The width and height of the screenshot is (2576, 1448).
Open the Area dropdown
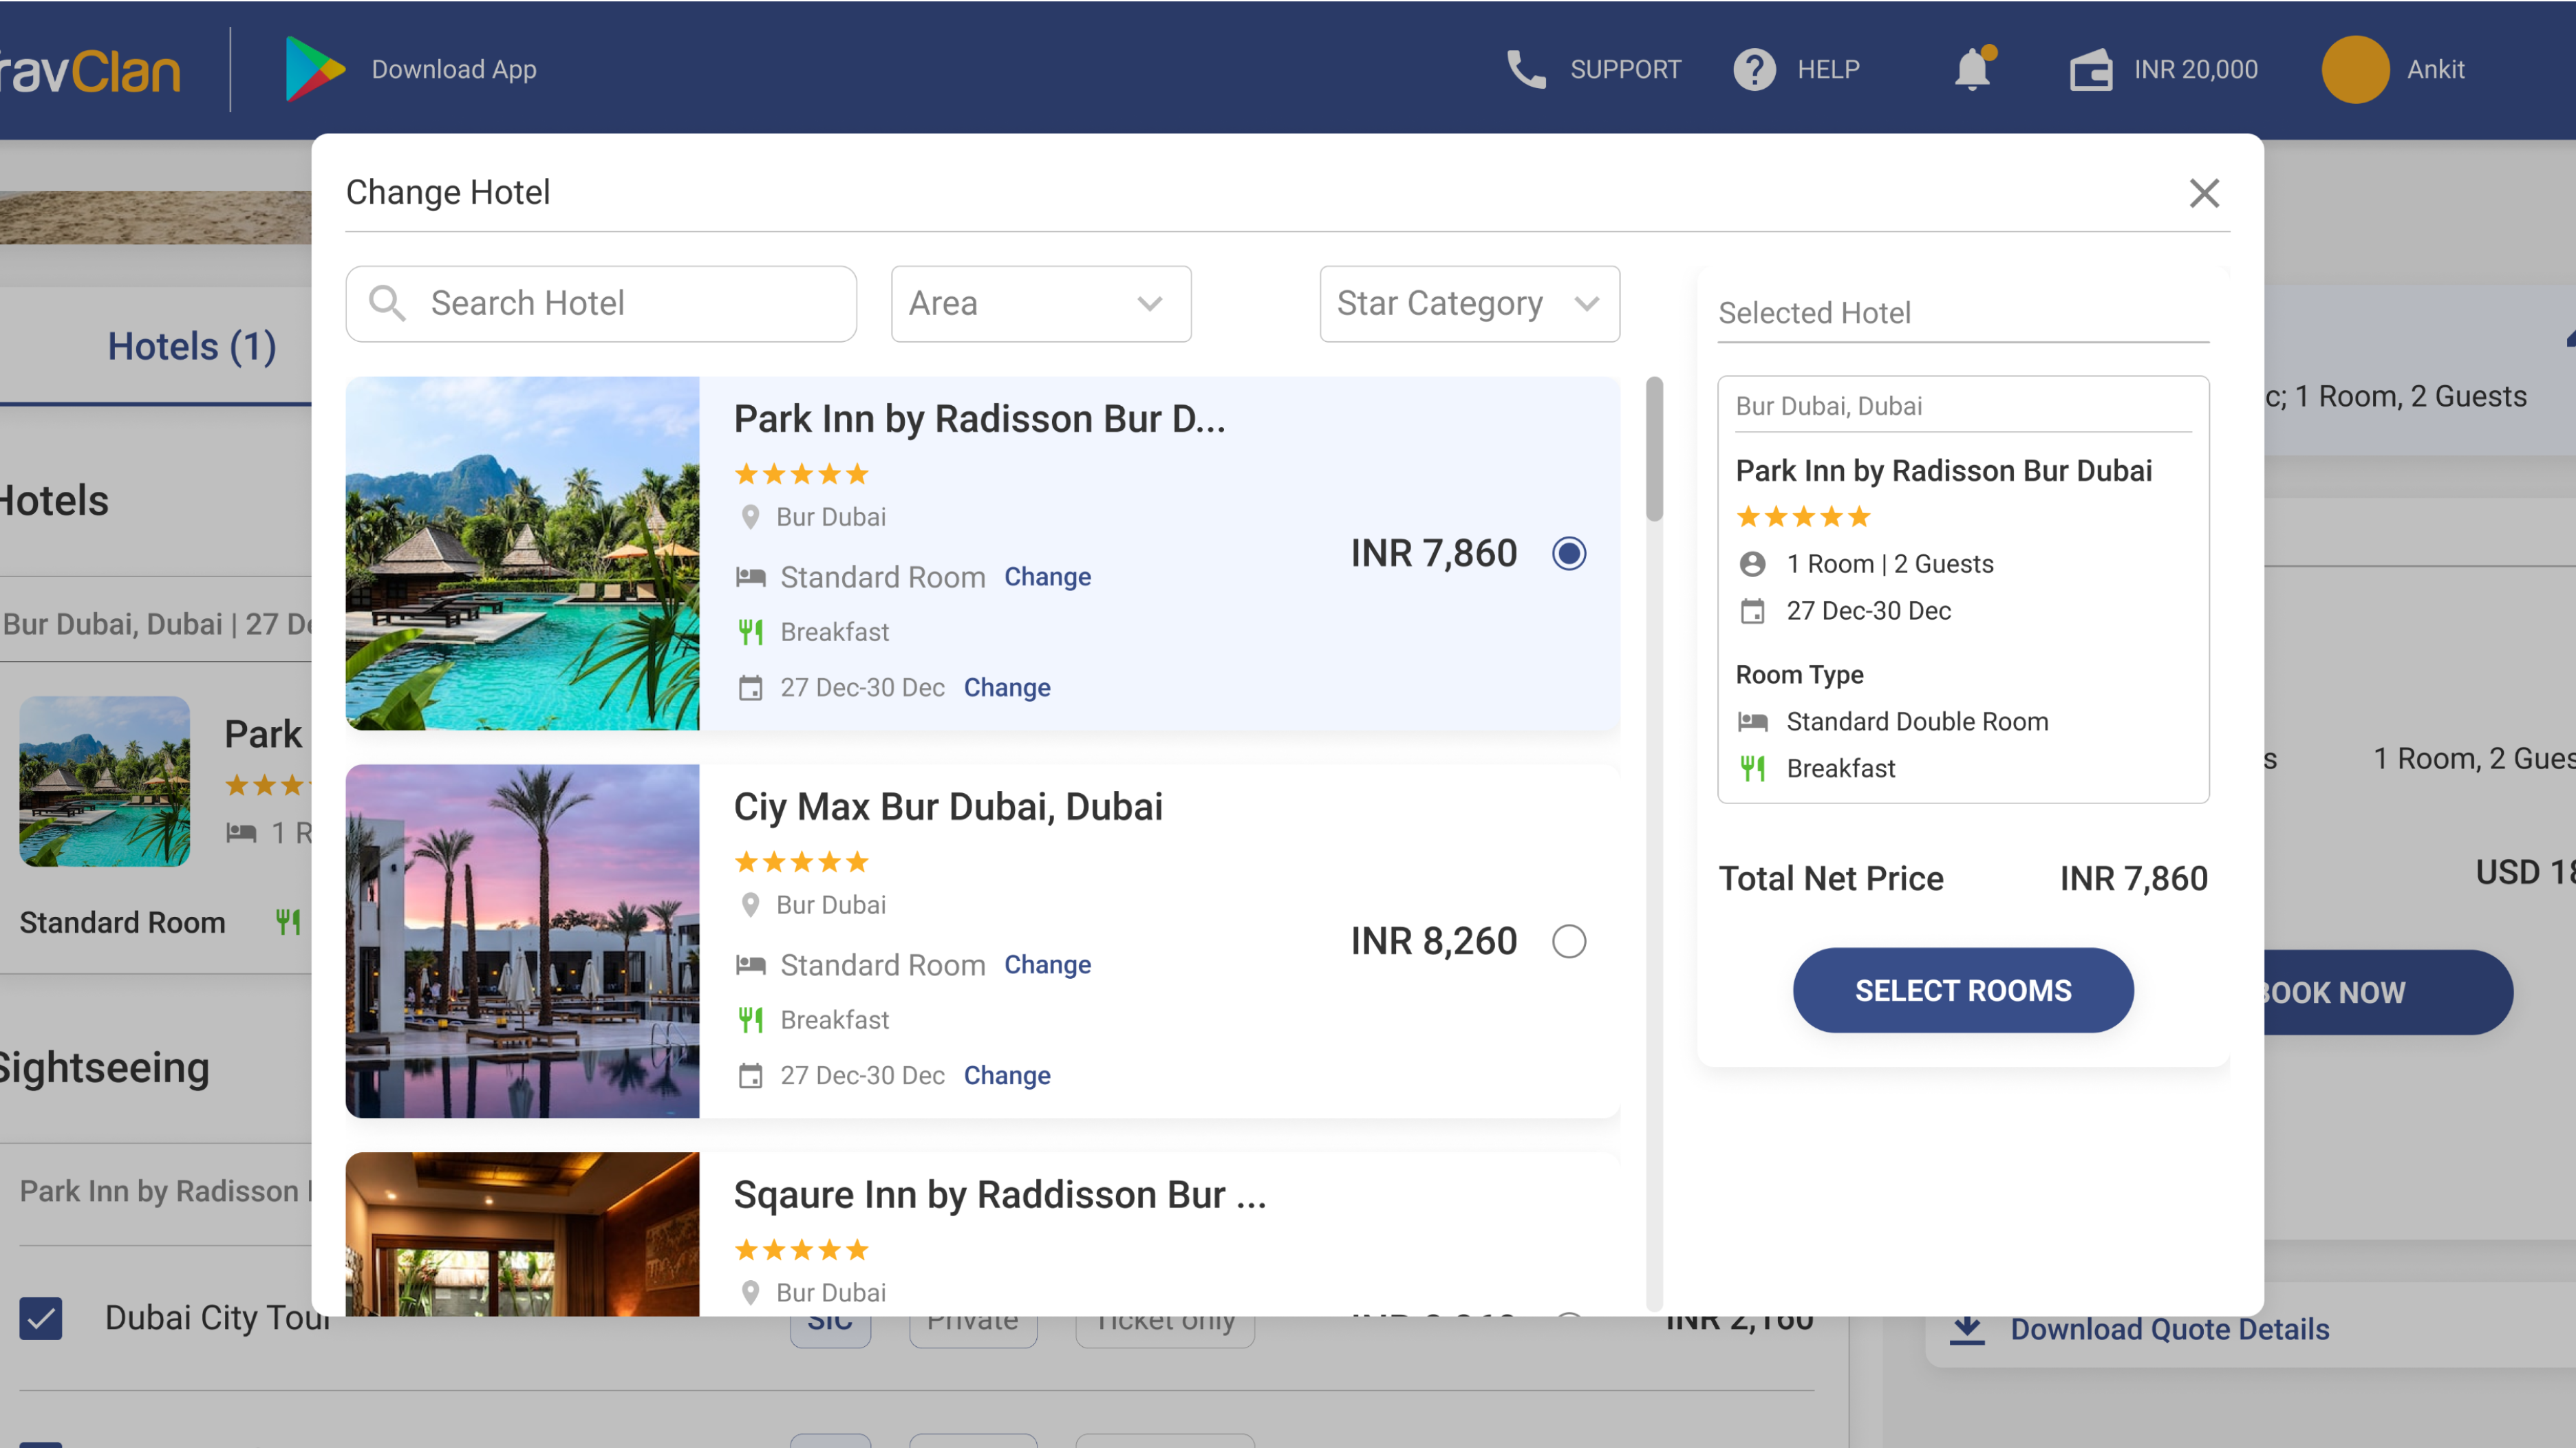tap(1041, 304)
